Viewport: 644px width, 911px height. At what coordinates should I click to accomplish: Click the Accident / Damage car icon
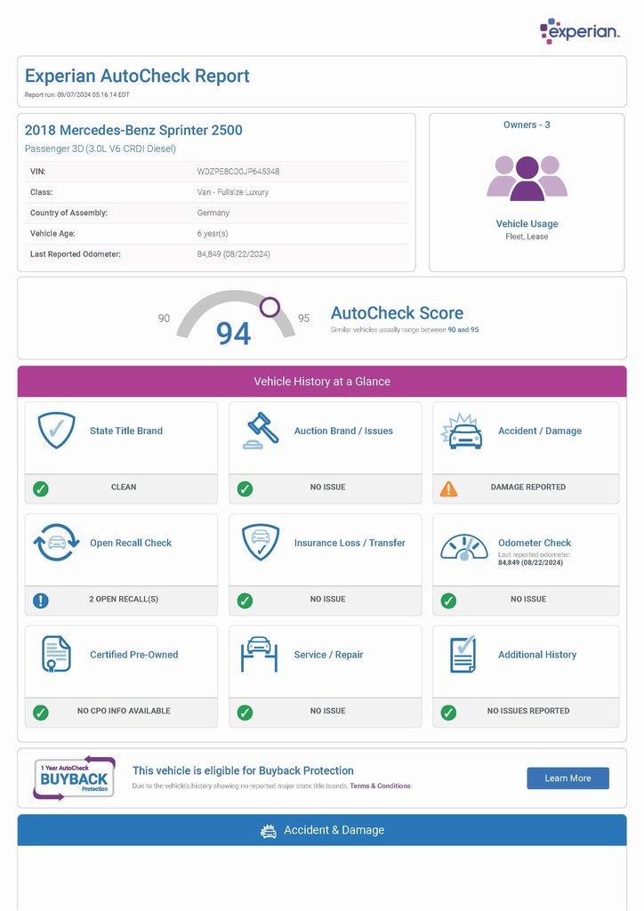pos(462,431)
